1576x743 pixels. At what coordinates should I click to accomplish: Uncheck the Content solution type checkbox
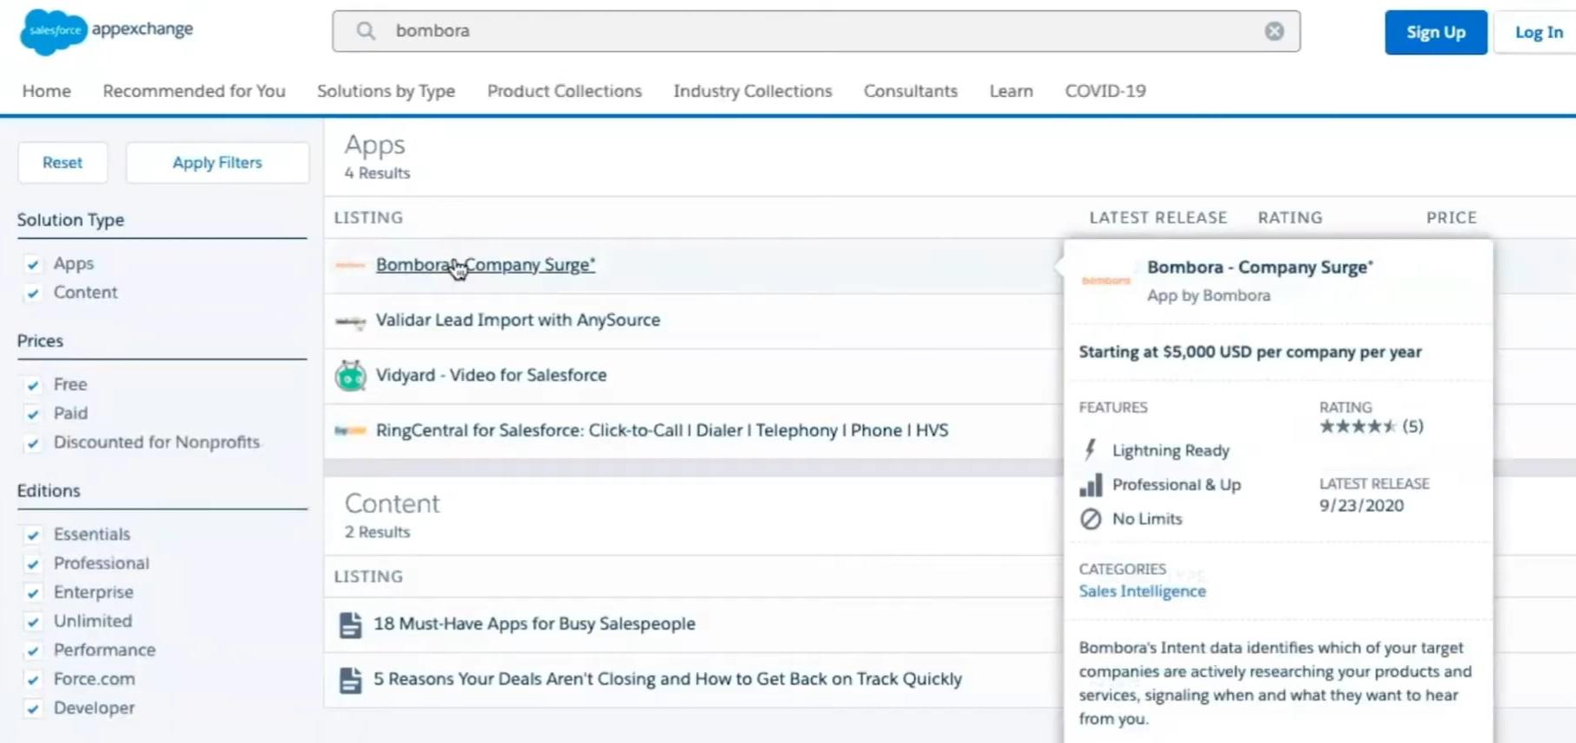33,294
